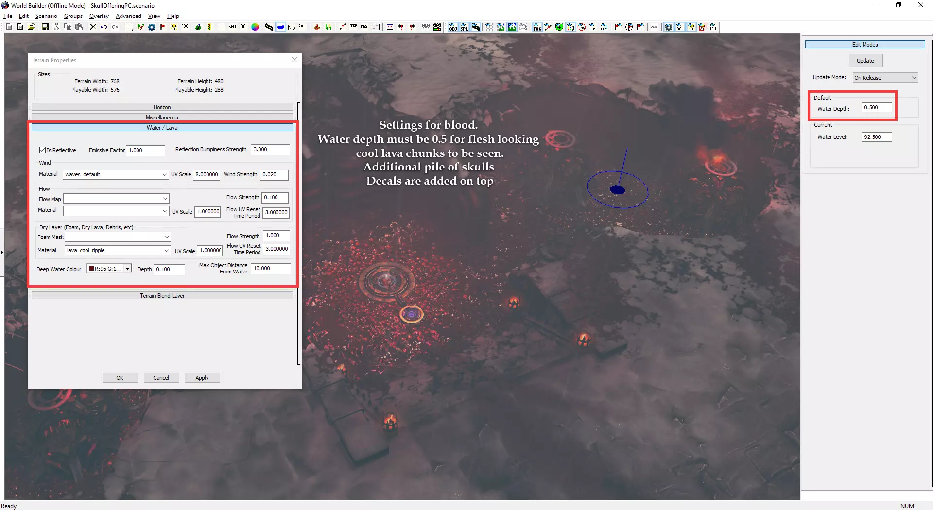
Task: Click the lightbulb lighting tool
Action: tap(174, 27)
